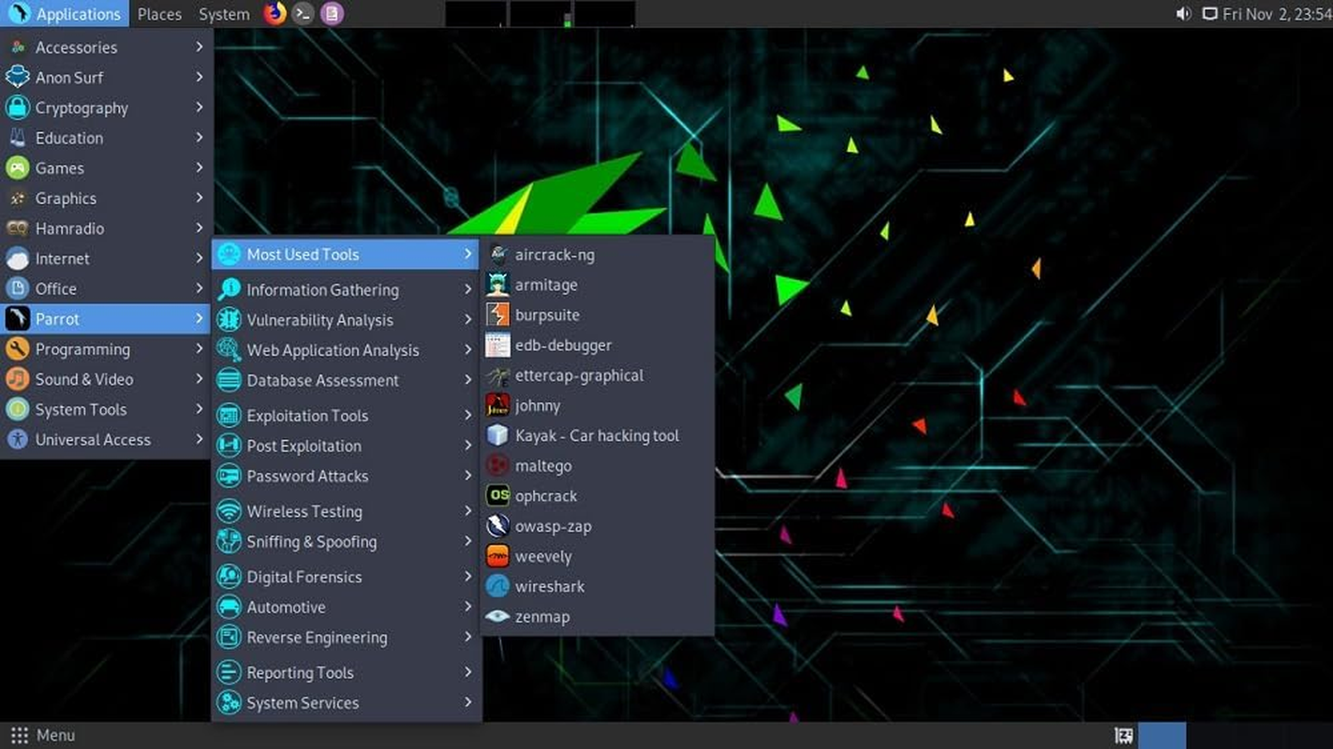Expand the Wireless Testing submenu

pos(304,511)
